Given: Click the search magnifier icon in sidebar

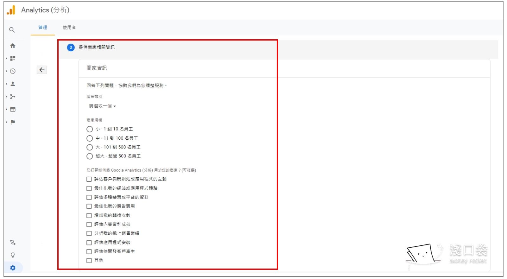Looking at the screenshot, I should point(12,30).
